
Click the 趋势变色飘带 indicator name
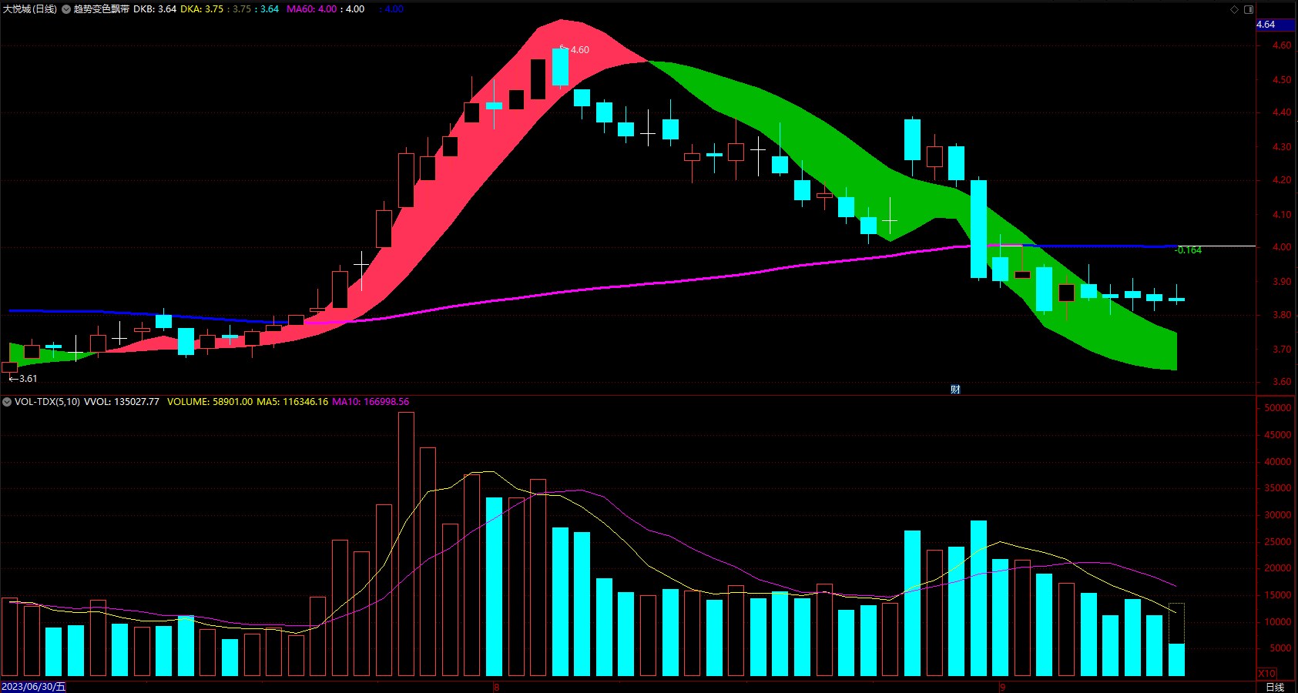click(x=102, y=9)
